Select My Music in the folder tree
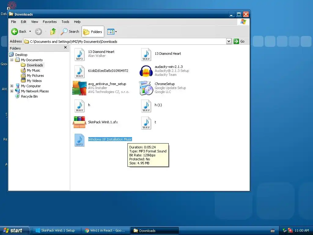Viewport: 313px width, 235px height. [33, 70]
